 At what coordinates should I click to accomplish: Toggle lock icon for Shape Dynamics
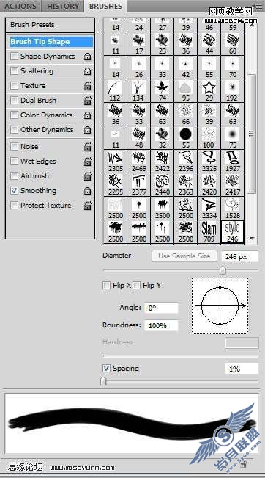click(88, 57)
